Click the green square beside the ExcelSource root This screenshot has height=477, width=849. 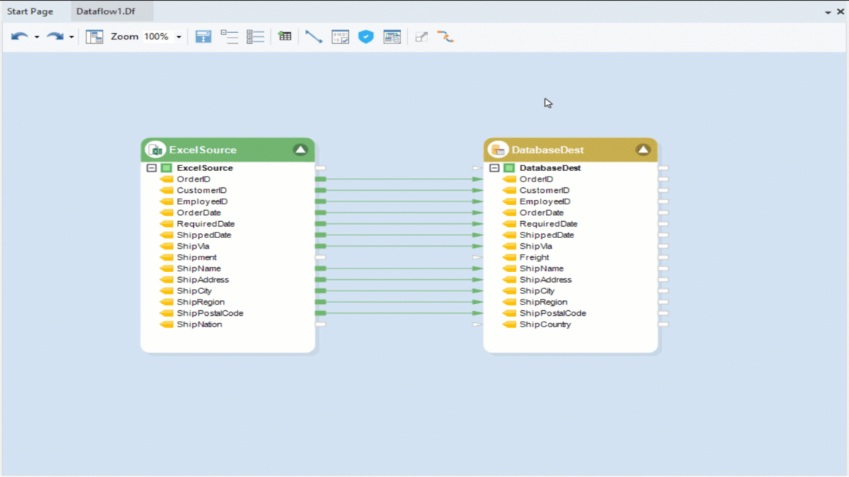point(166,167)
